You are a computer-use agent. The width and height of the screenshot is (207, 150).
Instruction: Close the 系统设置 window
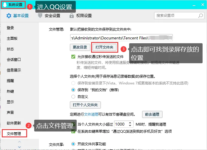coord(203,5)
